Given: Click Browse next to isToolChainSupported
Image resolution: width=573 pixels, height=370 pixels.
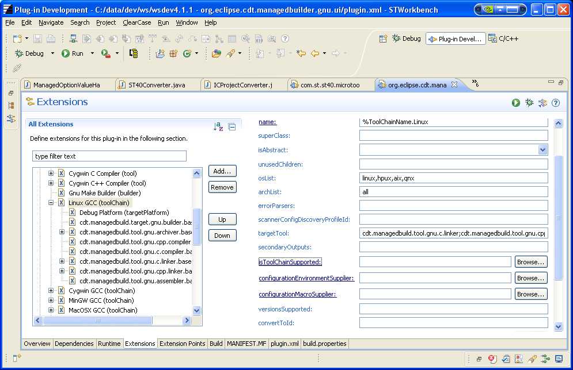Looking at the screenshot, I should tap(530, 262).
